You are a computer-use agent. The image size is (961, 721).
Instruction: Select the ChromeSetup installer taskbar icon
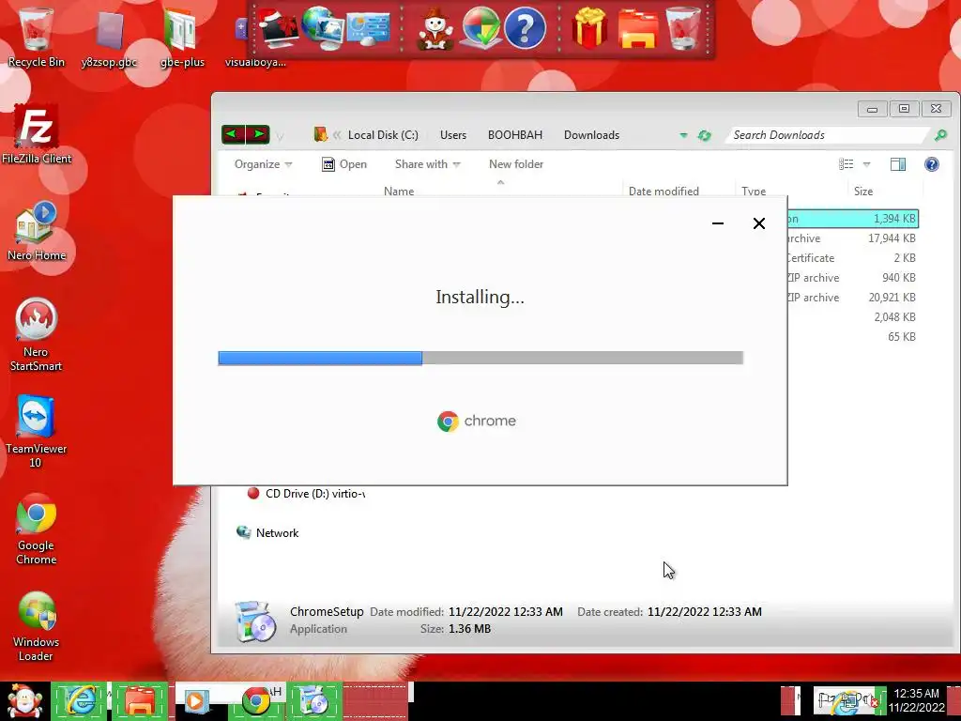(x=314, y=701)
